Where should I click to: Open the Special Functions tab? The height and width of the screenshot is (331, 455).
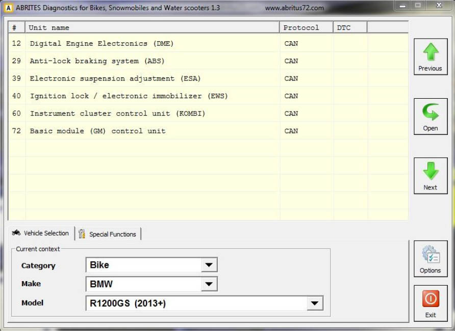108,234
